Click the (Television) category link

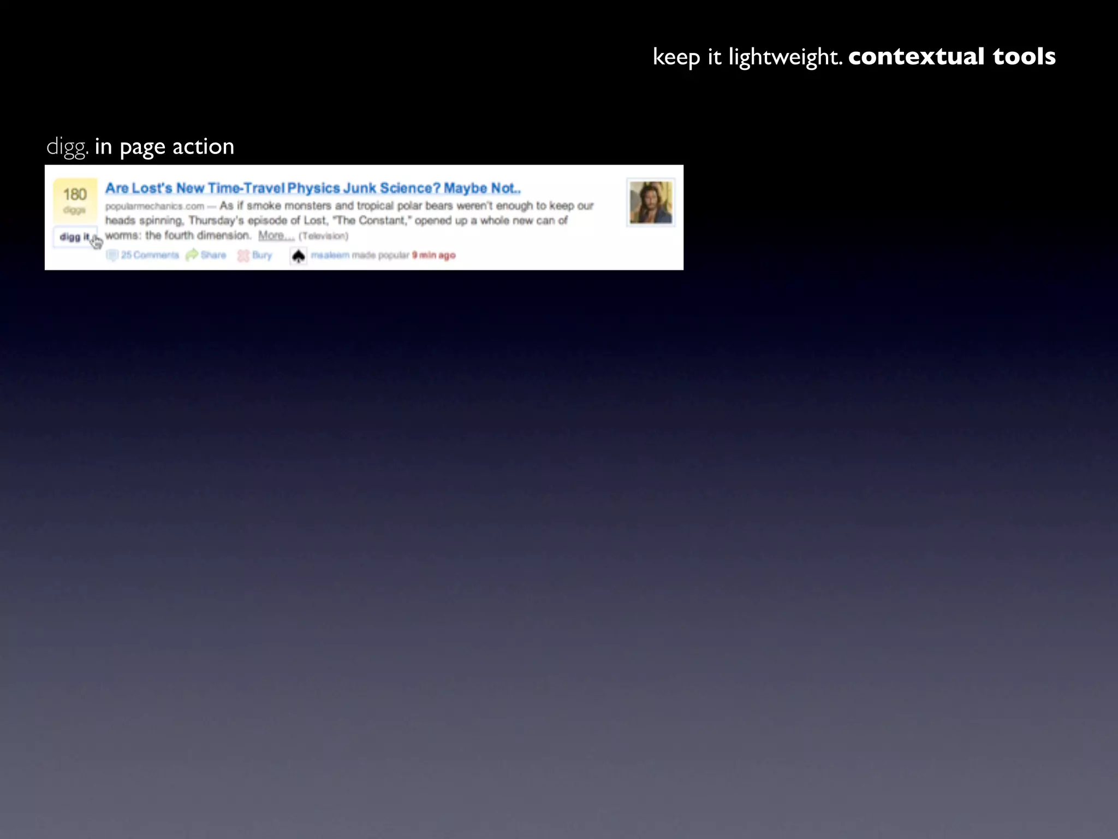pyautogui.click(x=323, y=236)
